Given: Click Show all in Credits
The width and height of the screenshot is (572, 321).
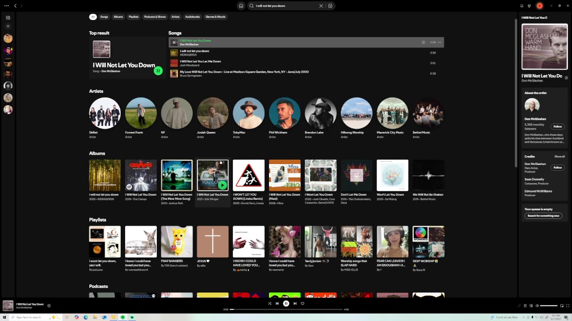Looking at the screenshot, I should coord(559,156).
